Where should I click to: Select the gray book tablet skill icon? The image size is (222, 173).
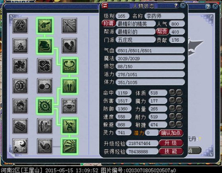[x=20, y=126]
